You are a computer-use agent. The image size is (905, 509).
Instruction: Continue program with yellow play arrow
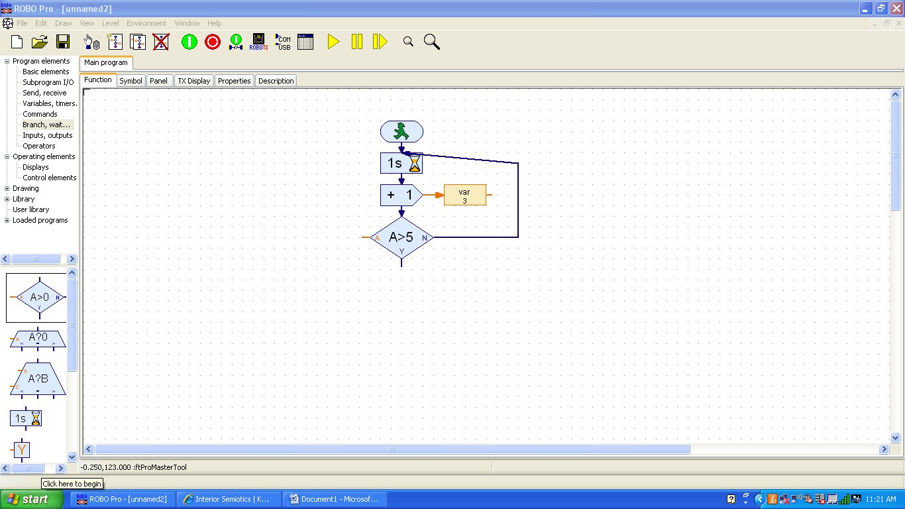333,42
